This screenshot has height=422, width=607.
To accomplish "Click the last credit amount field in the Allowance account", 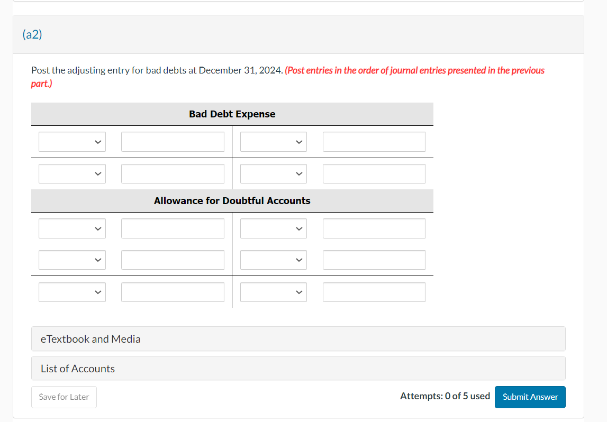I will pyautogui.click(x=374, y=292).
